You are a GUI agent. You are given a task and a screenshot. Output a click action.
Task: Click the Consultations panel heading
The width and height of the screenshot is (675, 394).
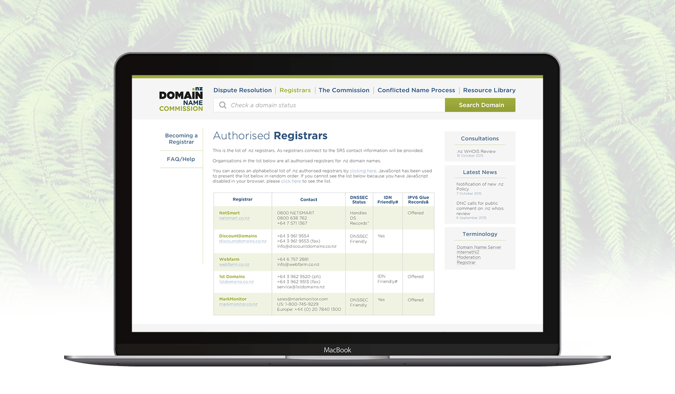[x=480, y=138]
